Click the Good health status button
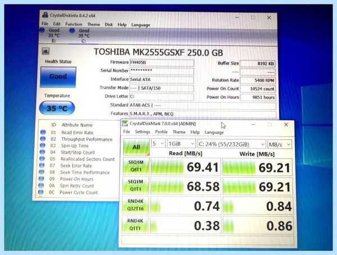 coord(58,77)
